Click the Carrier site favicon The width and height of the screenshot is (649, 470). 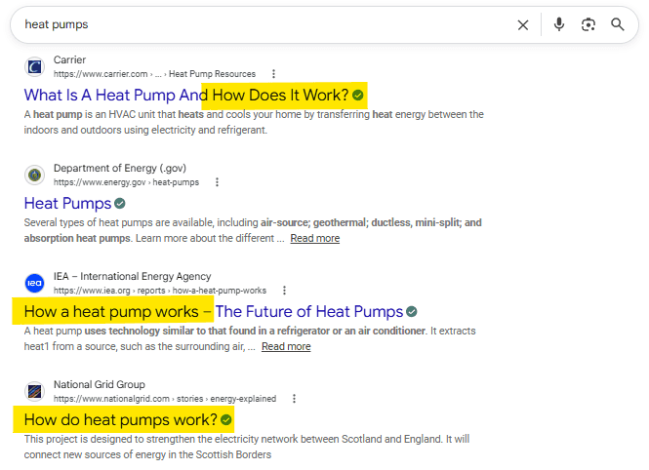(34, 66)
